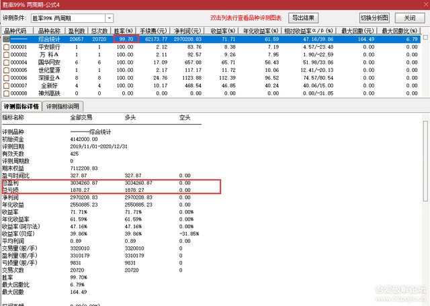The height and width of the screenshot is (306, 430).
Task: Sort by 盈利数 column header
Action: (77, 31)
